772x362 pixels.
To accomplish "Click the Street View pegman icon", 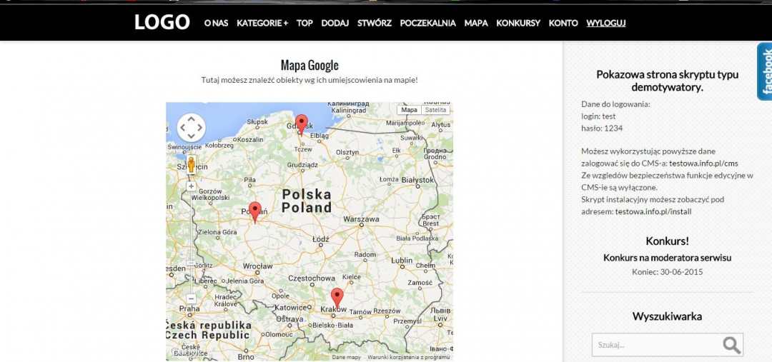I will click(191, 164).
